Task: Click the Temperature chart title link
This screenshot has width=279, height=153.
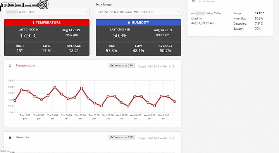Action: pyautogui.click(x=25, y=66)
